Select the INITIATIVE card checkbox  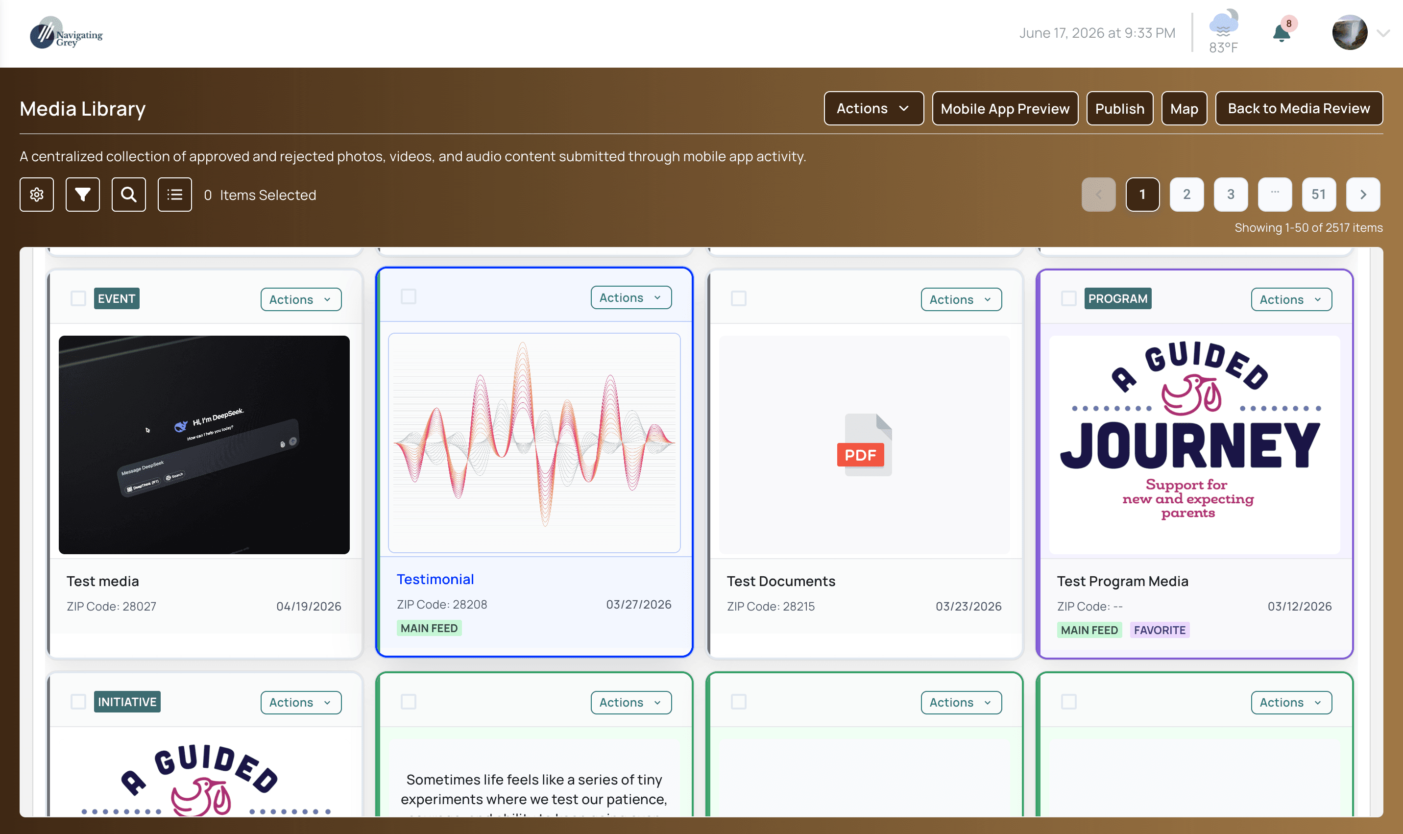[78, 702]
